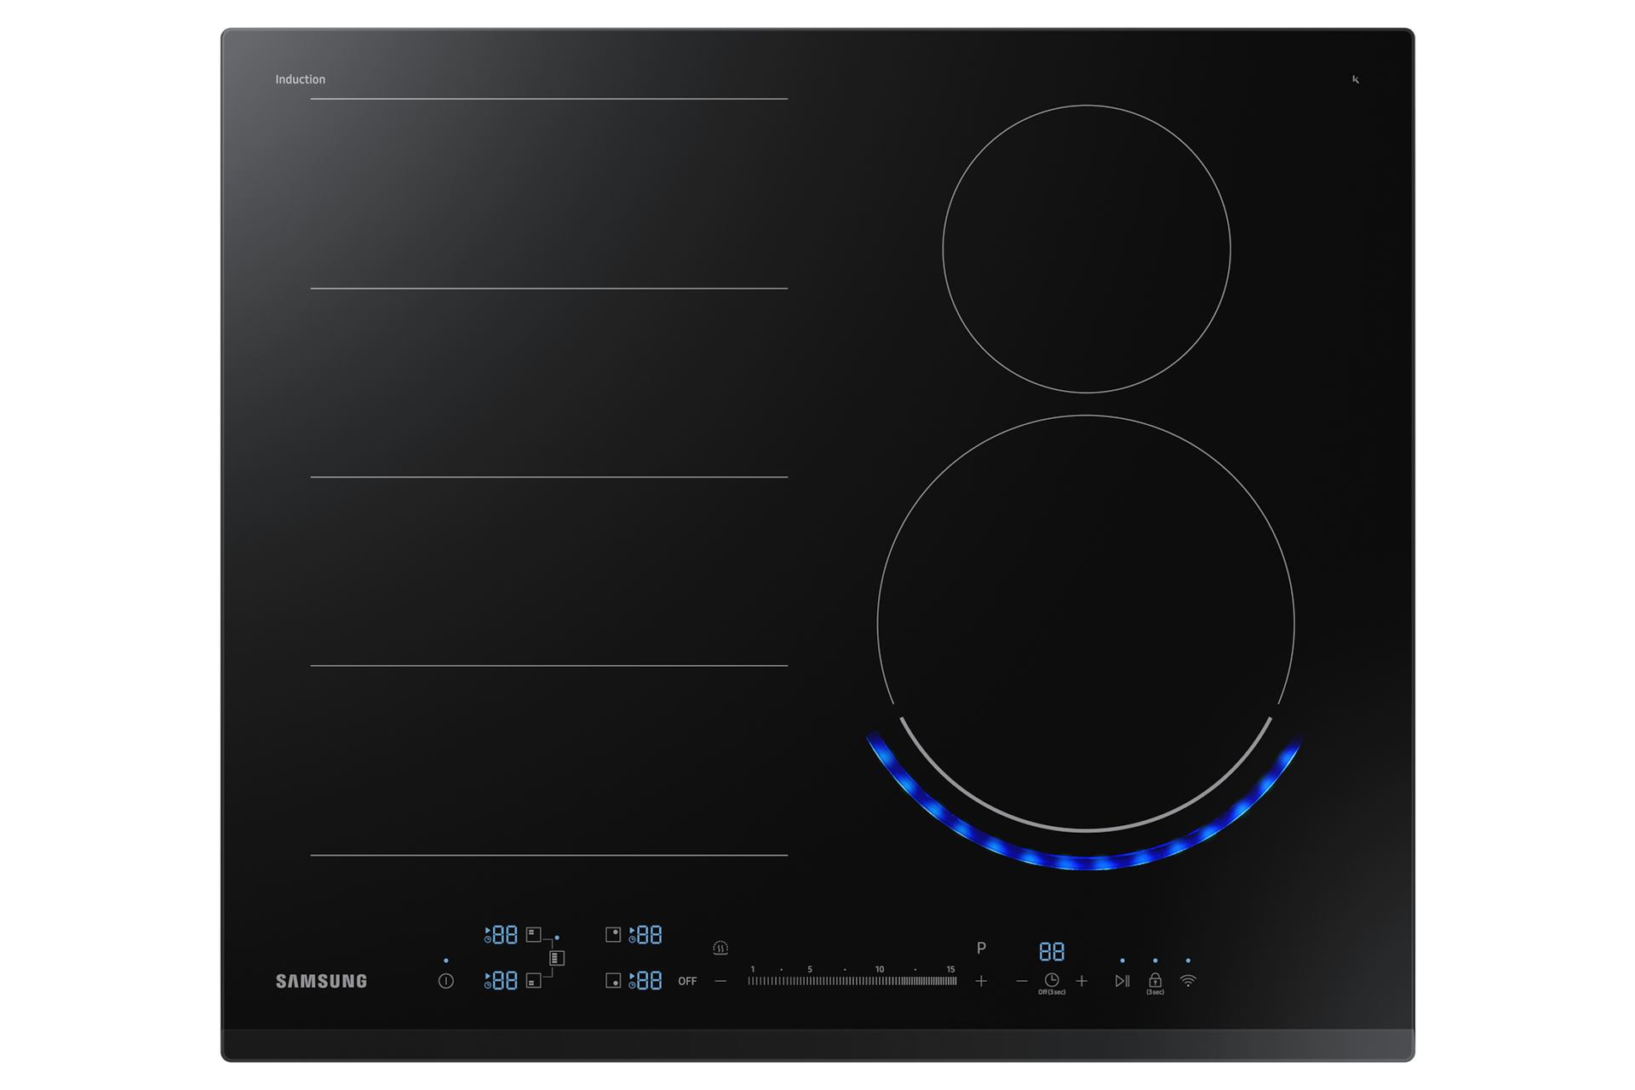This screenshot has width=1635, height=1090.
Task: Increase power with slider plus button
Action: [981, 981]
